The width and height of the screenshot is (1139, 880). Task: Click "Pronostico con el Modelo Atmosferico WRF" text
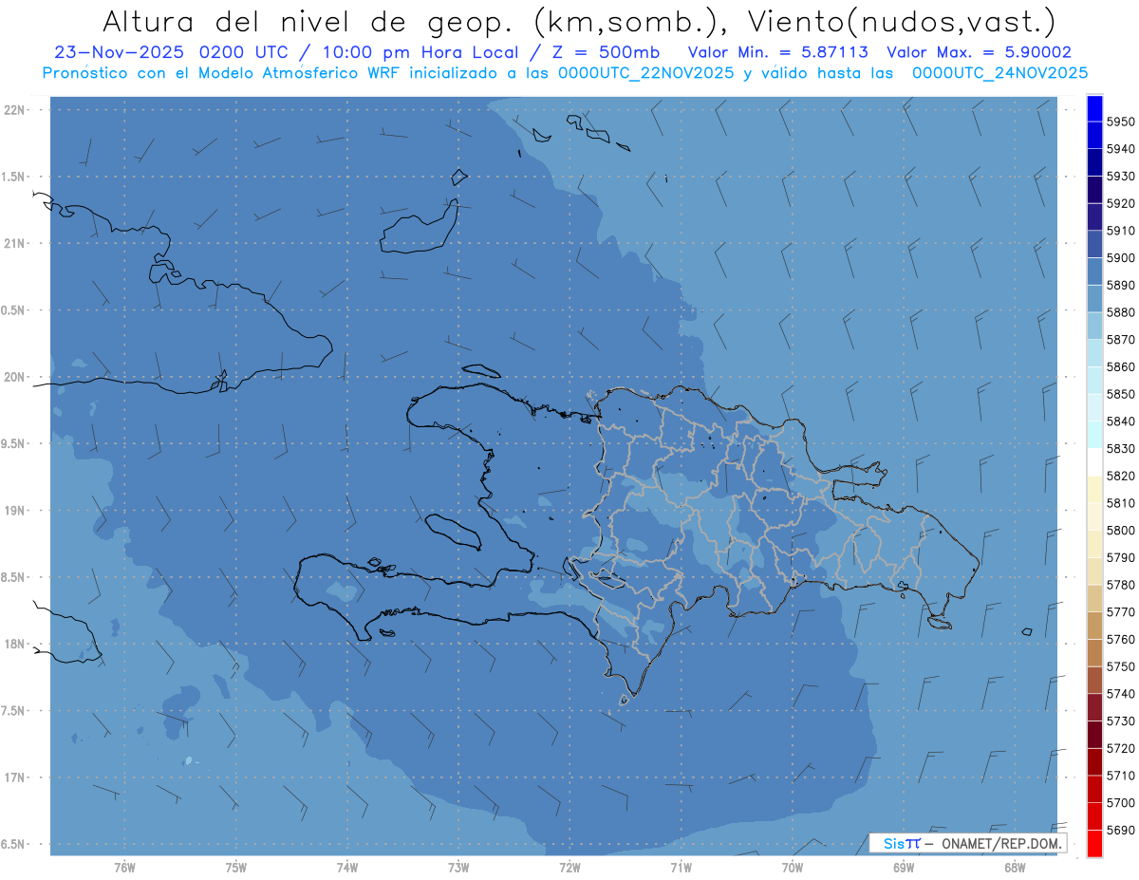point(222,73)
